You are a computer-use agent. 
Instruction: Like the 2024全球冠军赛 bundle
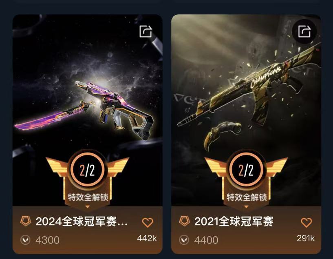148,222
